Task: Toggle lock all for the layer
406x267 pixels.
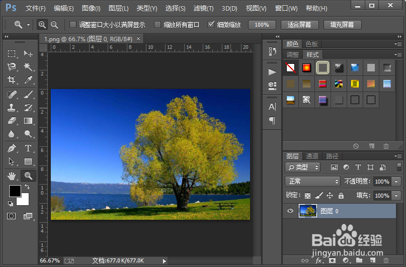Action: point(341,195)
